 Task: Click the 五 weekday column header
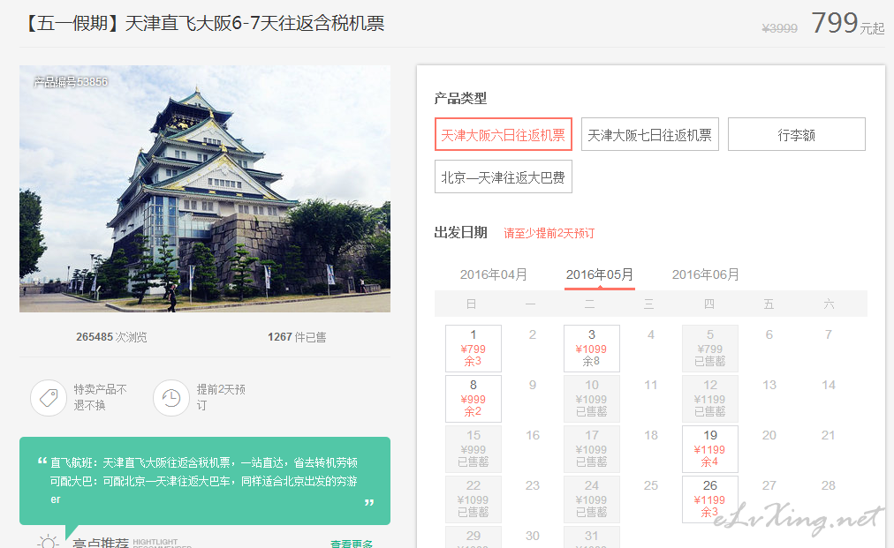click(769, 304)
